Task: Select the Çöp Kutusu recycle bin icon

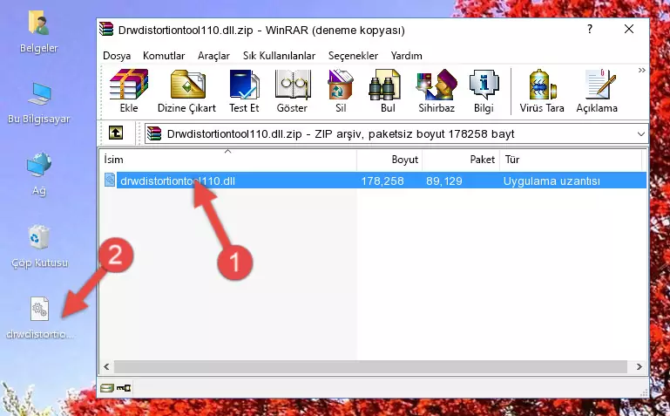Action: [39, 247]
